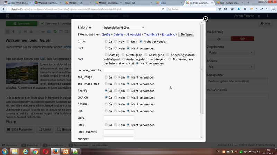The width and height of the screenshot is (277, 155).
Task: Click the JS-Ansicht link
Action: click(x=134, y=35)
